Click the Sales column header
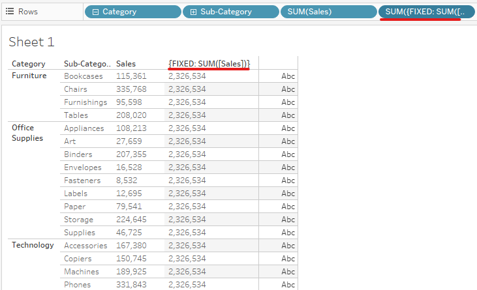This screenshot has height=290, width=477. pos(126,64)
